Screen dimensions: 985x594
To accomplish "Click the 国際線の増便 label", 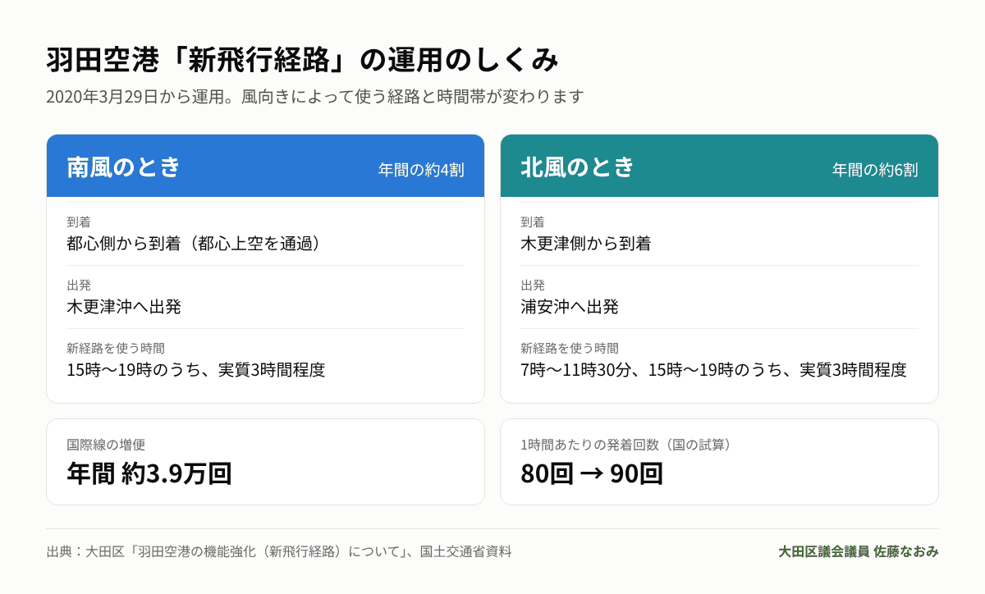I will 106,445.
